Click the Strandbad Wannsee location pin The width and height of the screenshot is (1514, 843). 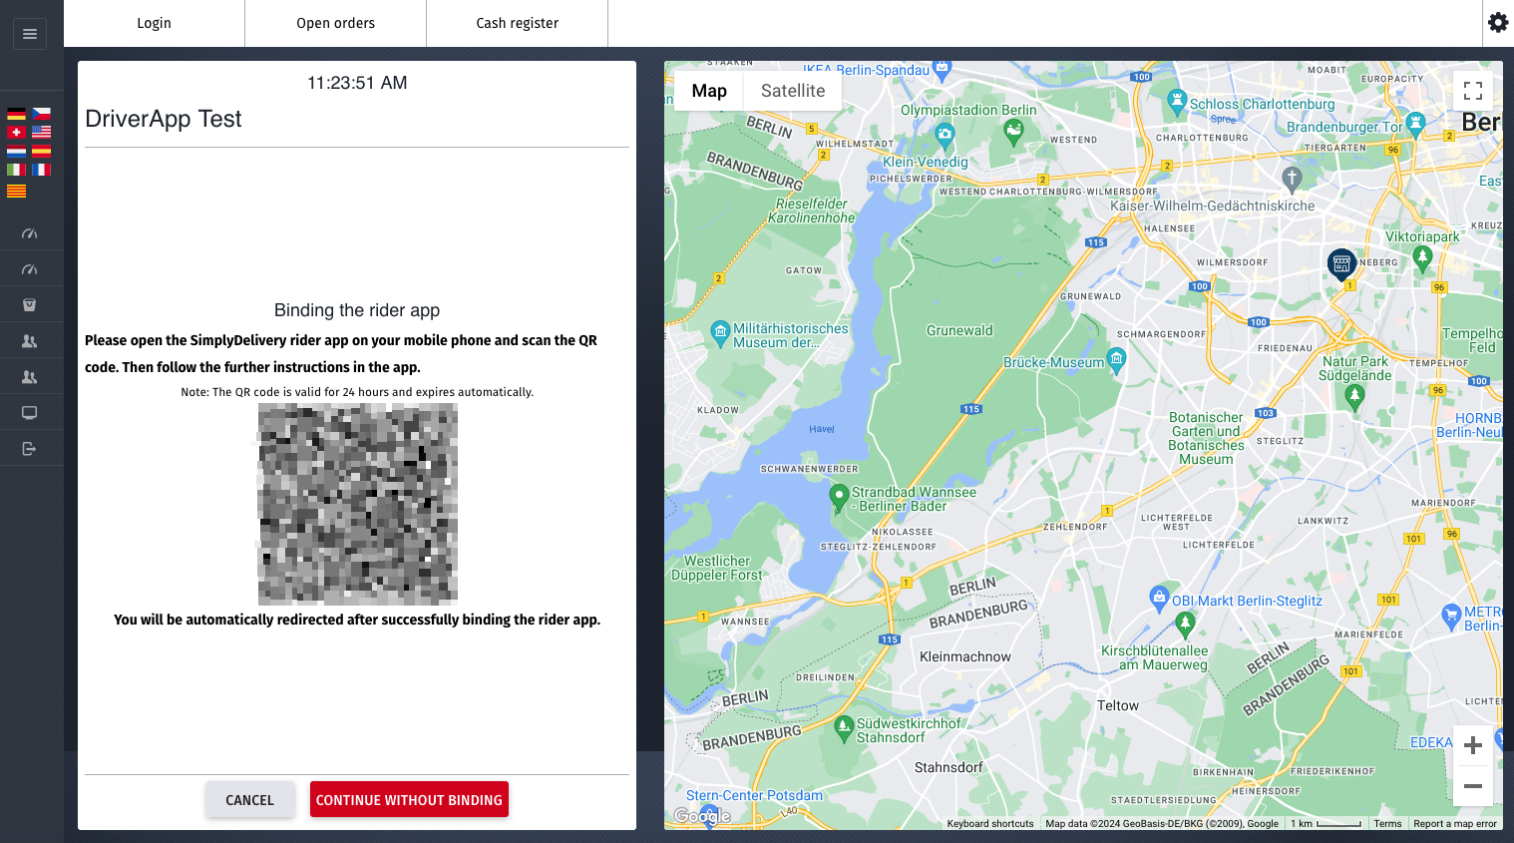click(x=839, y=496)
